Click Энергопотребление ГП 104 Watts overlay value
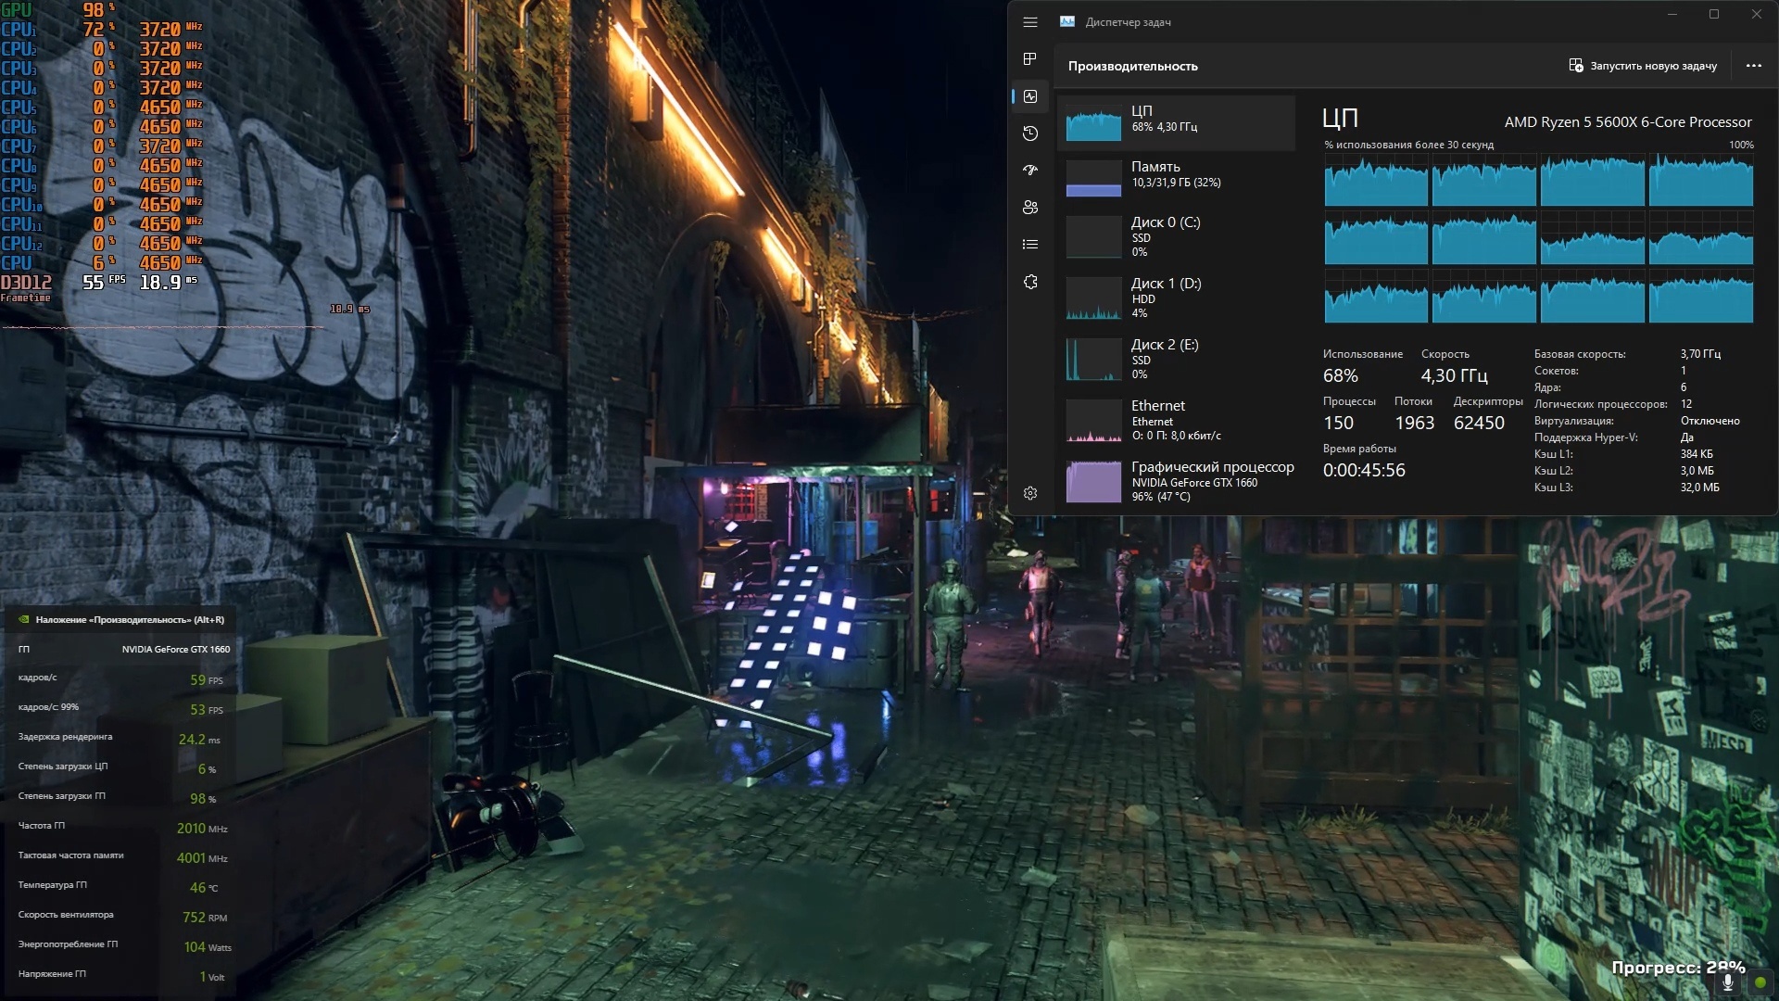This screenshot has width=1779, height=1001. [x=207, y=947]
